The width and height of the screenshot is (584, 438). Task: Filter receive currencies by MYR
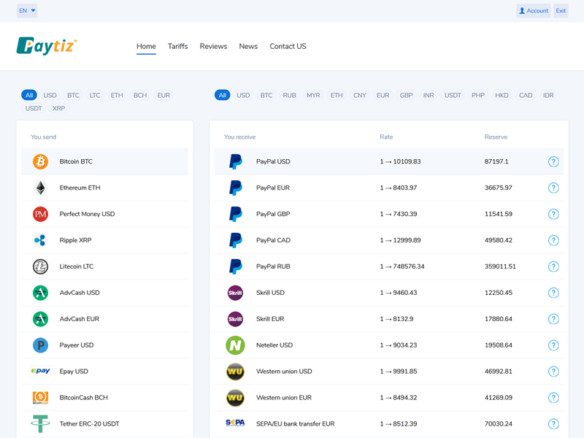tap(313, 96)
